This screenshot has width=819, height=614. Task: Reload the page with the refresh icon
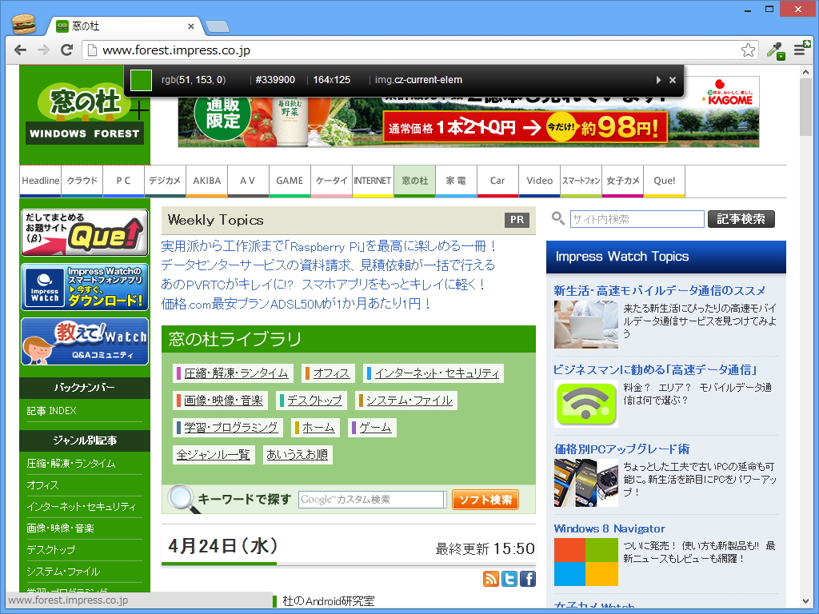tap(67, 49)
